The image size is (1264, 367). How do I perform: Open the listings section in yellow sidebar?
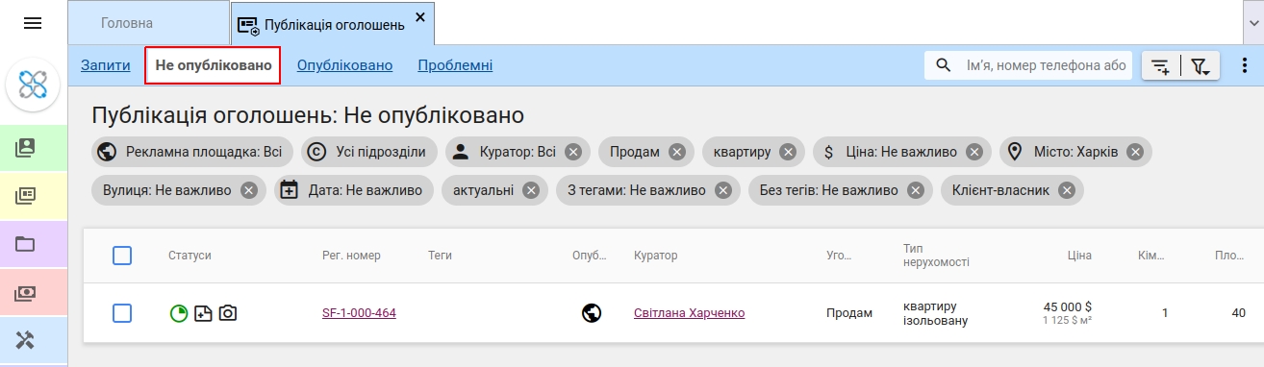(x=26, y=196)
